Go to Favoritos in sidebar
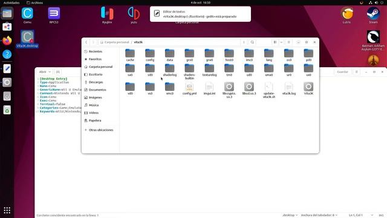Screen dimensions: 387x218 click(100, 59)
